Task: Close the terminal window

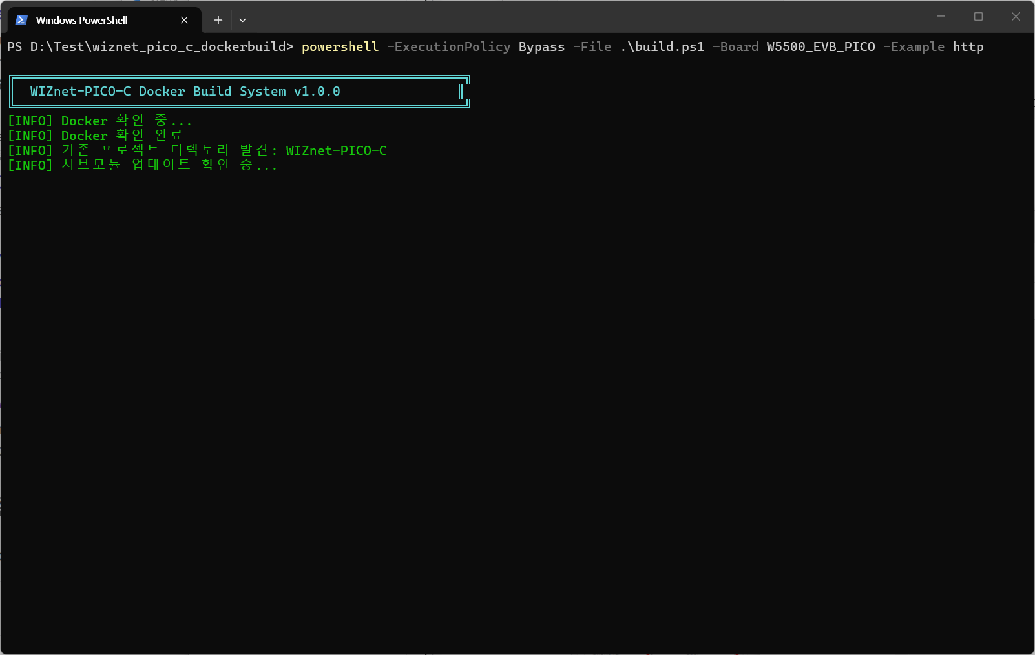Action: (x=1016, y=17)
